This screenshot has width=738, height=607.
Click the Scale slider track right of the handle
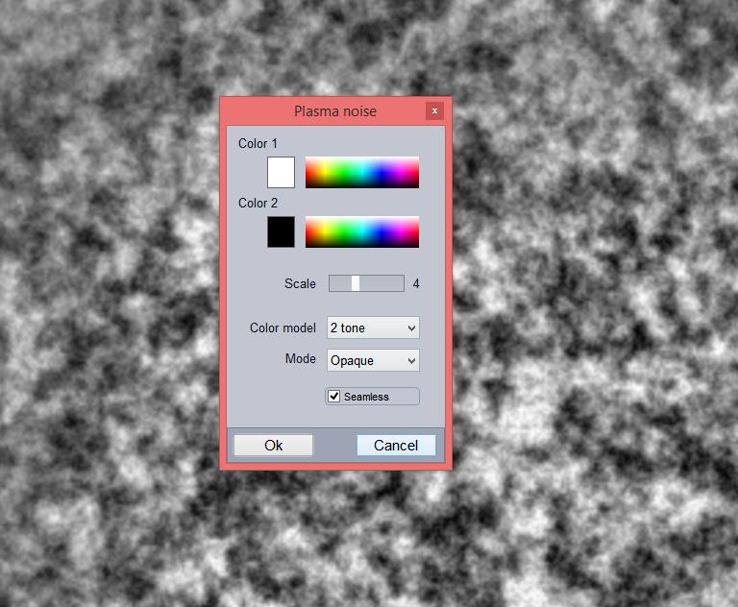pos(382,283)
